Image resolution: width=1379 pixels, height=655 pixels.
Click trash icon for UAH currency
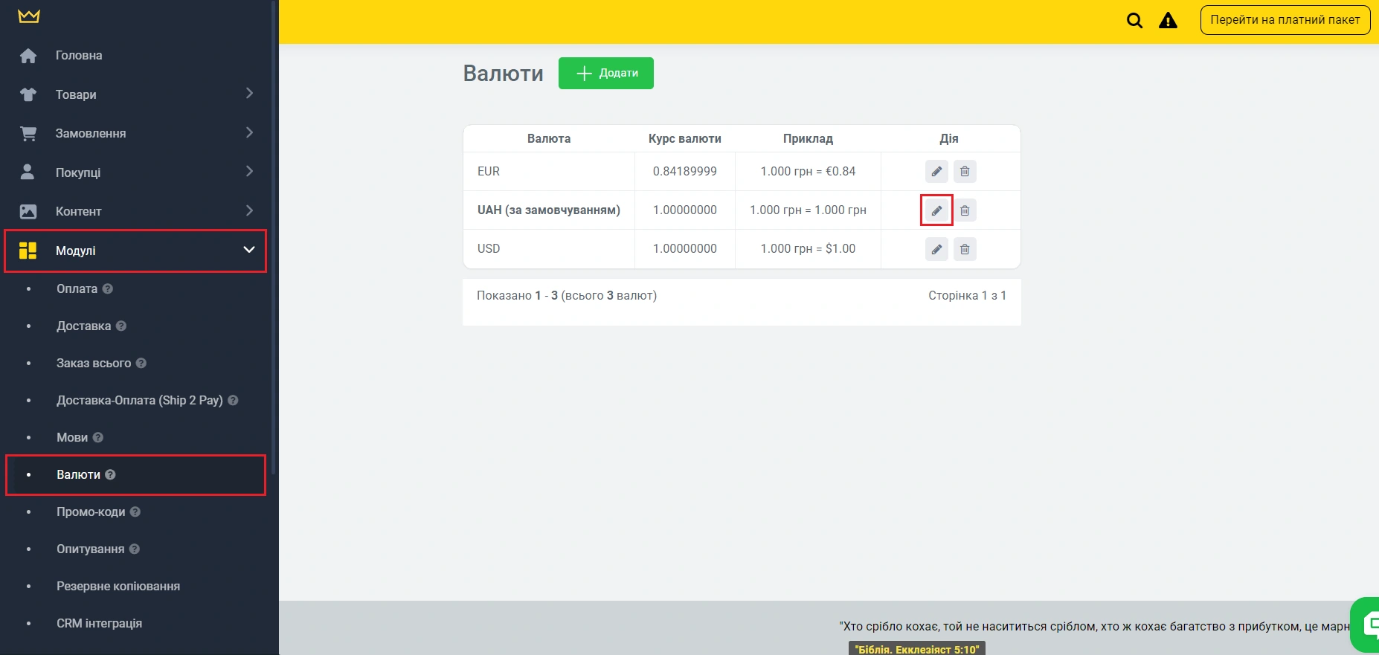965,210
